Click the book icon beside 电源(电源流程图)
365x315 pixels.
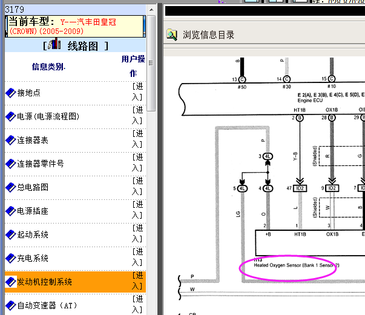tap(10, 116)
